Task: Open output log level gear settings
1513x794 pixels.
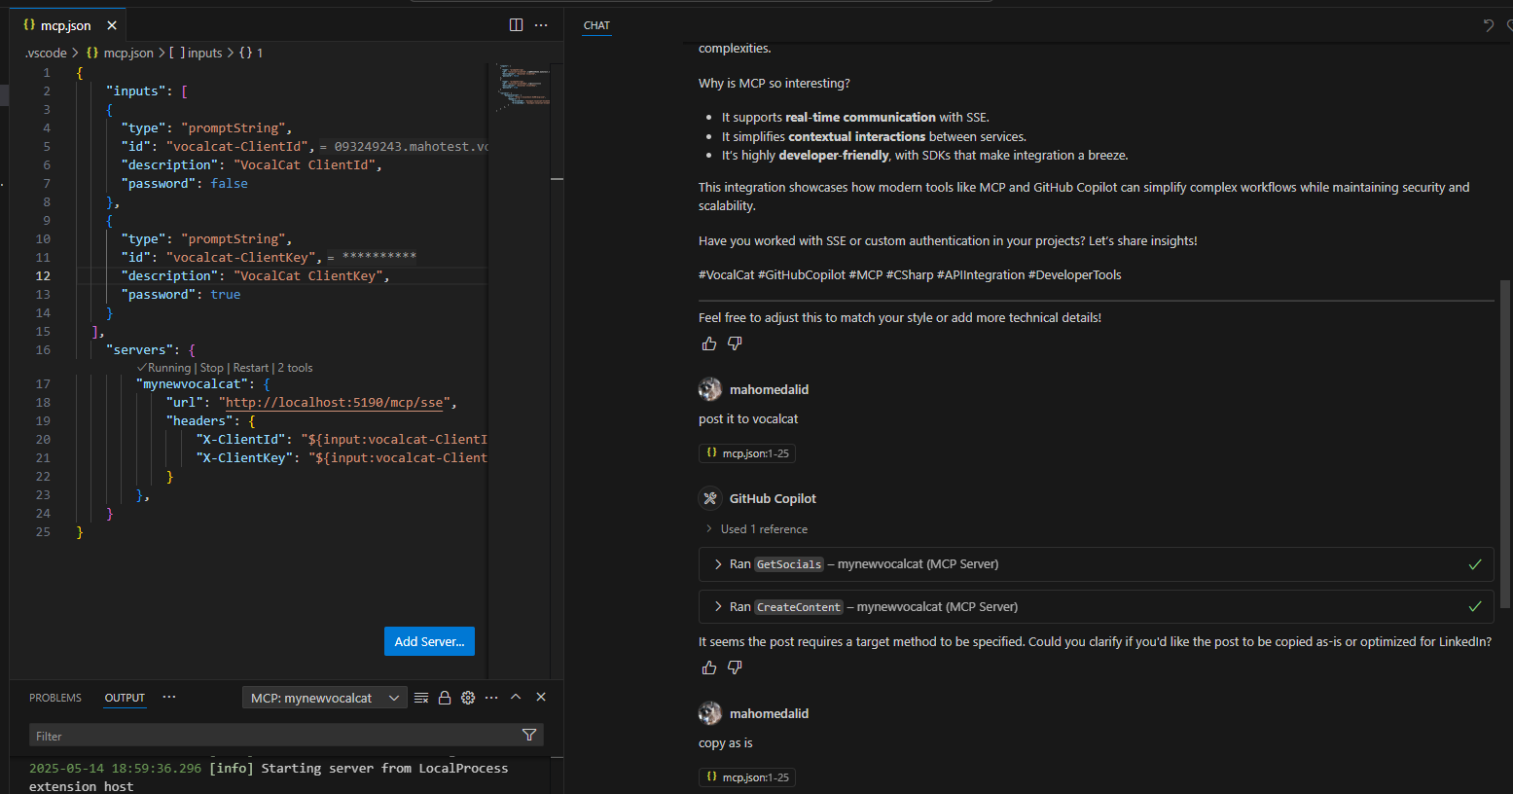Action: click(x=468, y=698)
